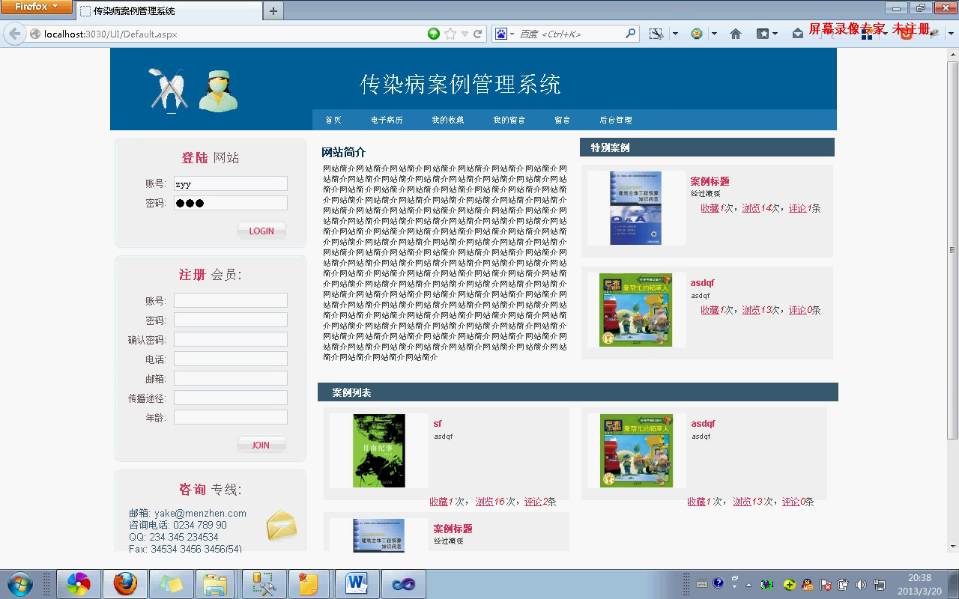Viewport: 959px width, 599px height.
Task: Click the login 密码 password field
Action: tap(231, 203)
